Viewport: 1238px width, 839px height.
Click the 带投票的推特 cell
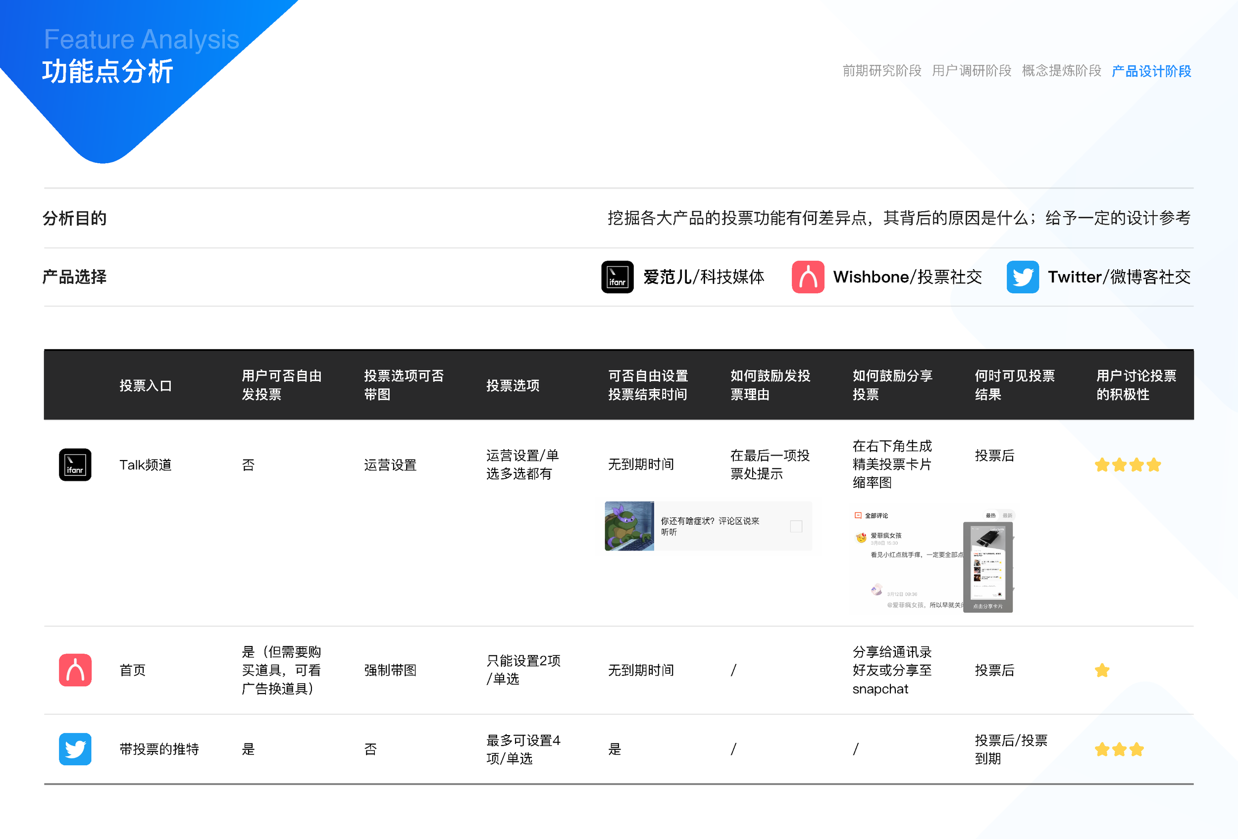[159, 749]
